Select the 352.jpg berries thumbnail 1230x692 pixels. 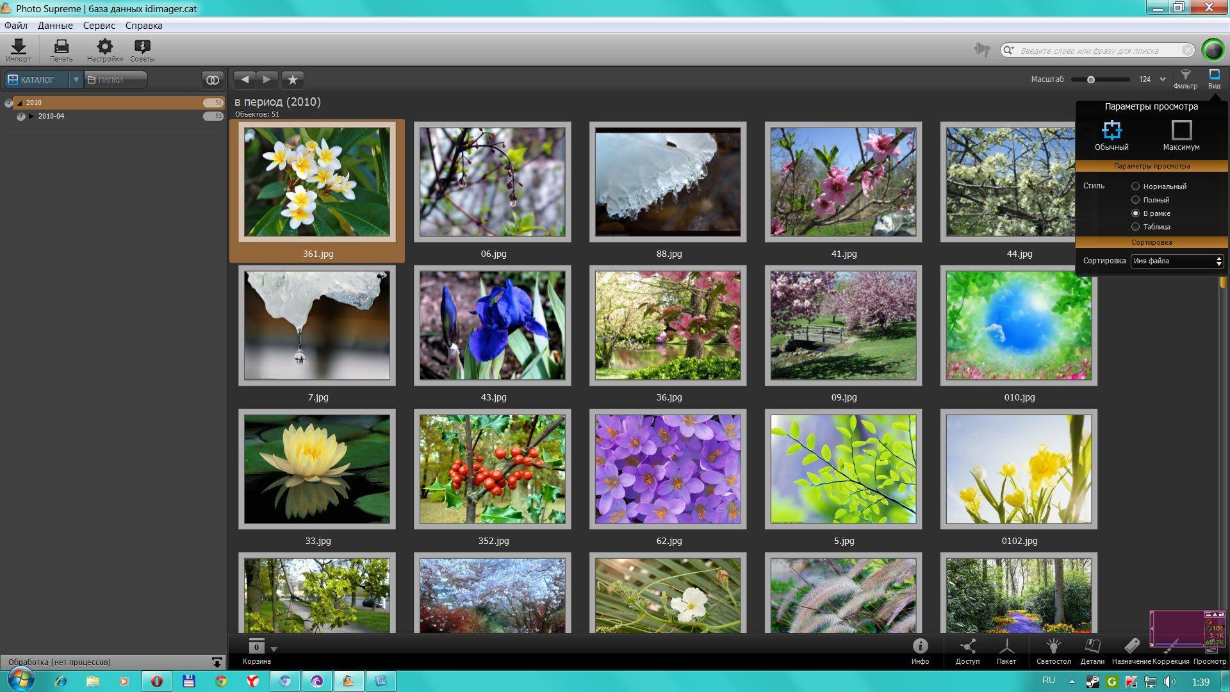coord(493,469)
